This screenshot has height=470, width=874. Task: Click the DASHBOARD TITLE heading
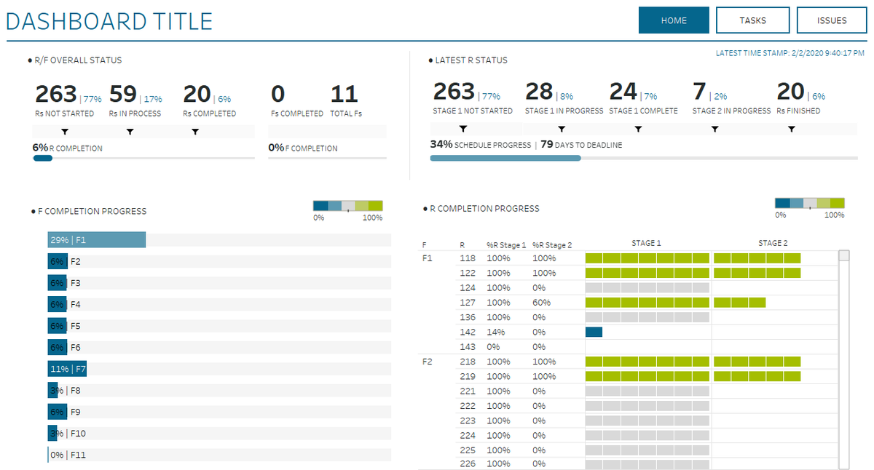(x=109, y=21)
